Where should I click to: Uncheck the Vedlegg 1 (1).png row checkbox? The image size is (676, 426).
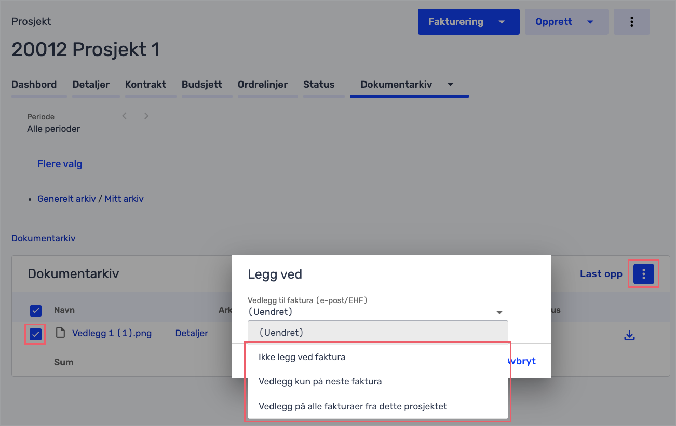pyautogui.click(x=35, y=335)
